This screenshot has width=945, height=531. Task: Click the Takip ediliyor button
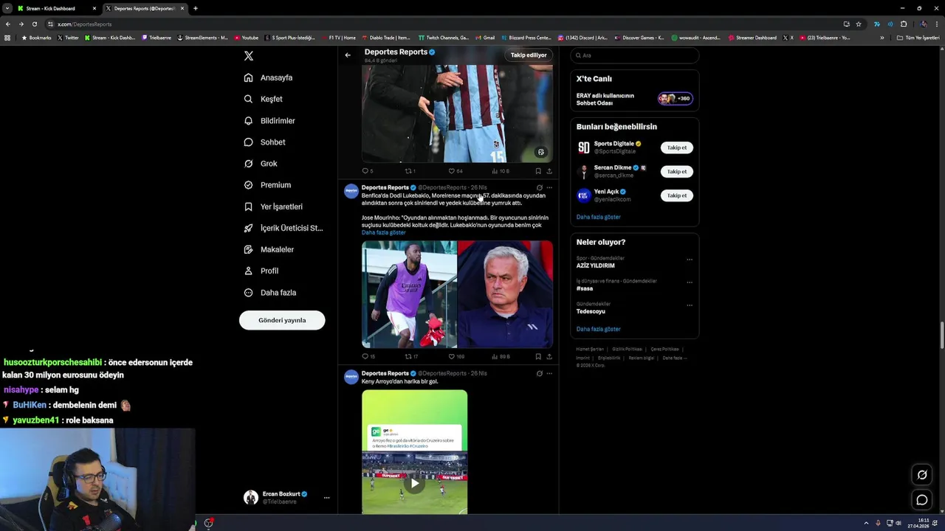529,55
